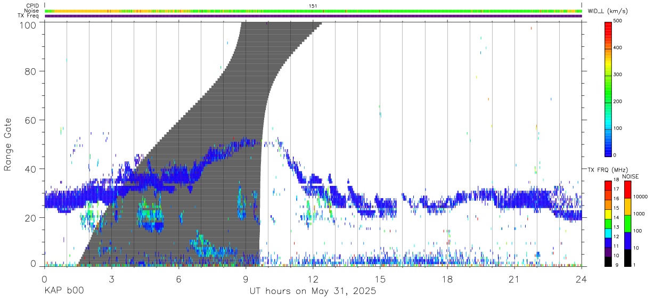Click the NOISE legend title
This screenshot has width=654, height=302.
pos(631,177)
